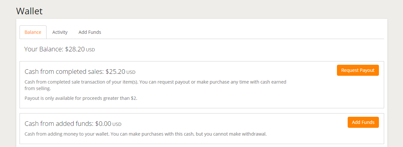Select the $0.00 added funds amount

[103, 124]
